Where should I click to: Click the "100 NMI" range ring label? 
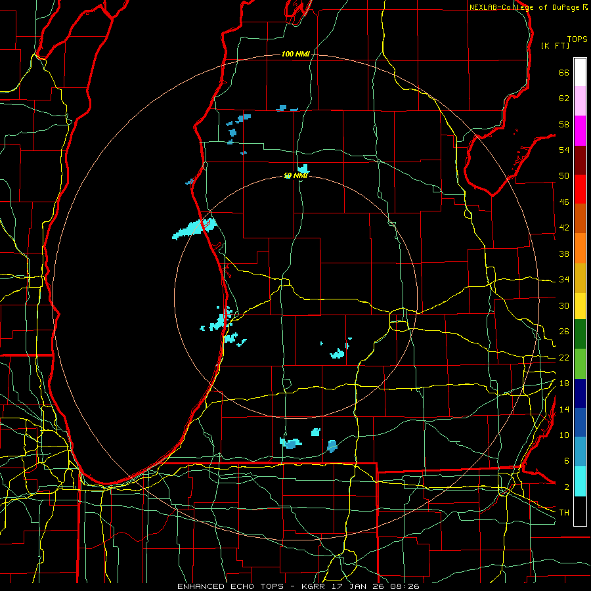295,55
